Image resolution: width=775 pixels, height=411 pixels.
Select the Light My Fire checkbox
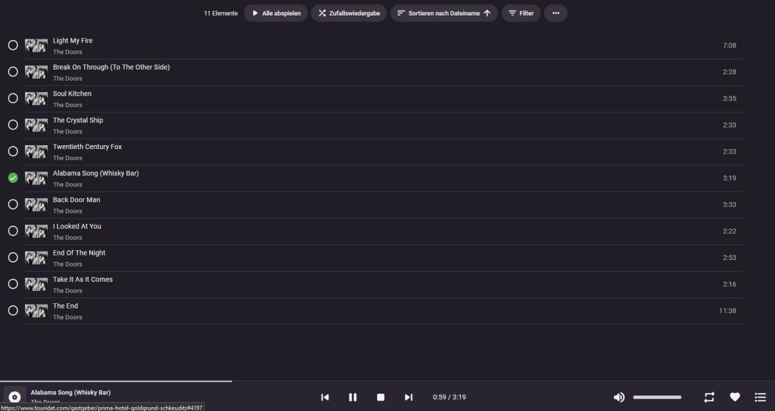coord(13,45)
